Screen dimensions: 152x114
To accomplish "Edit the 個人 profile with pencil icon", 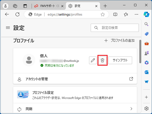I will pyautogui.click(x=93, y=60).
